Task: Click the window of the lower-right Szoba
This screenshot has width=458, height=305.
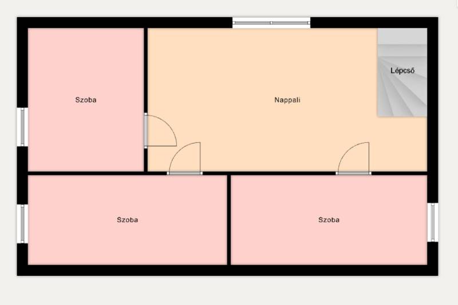Action: [433, 222]
